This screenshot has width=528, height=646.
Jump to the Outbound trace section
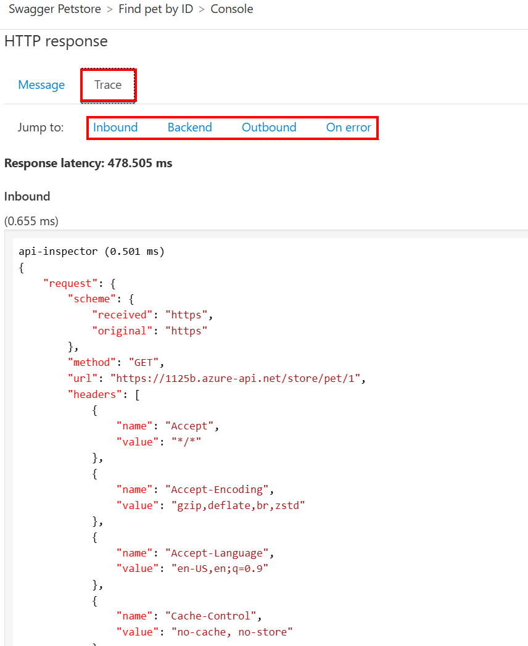click(269, 128)
